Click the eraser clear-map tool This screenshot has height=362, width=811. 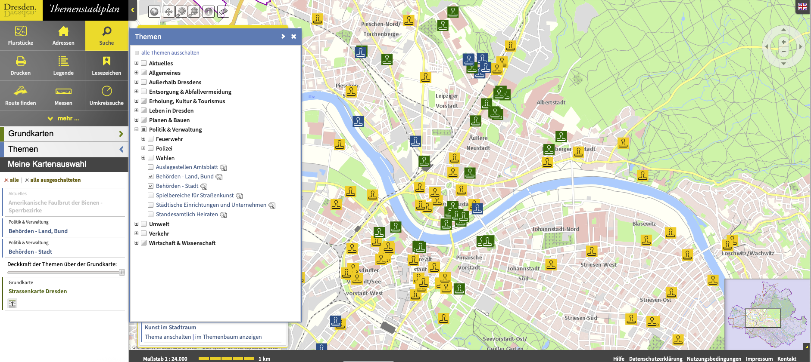point(223,12)
